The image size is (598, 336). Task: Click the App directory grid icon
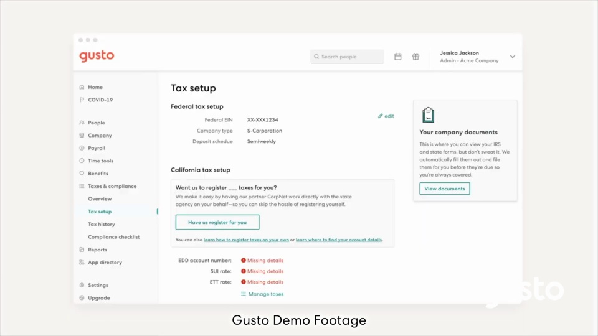[82, 262]
